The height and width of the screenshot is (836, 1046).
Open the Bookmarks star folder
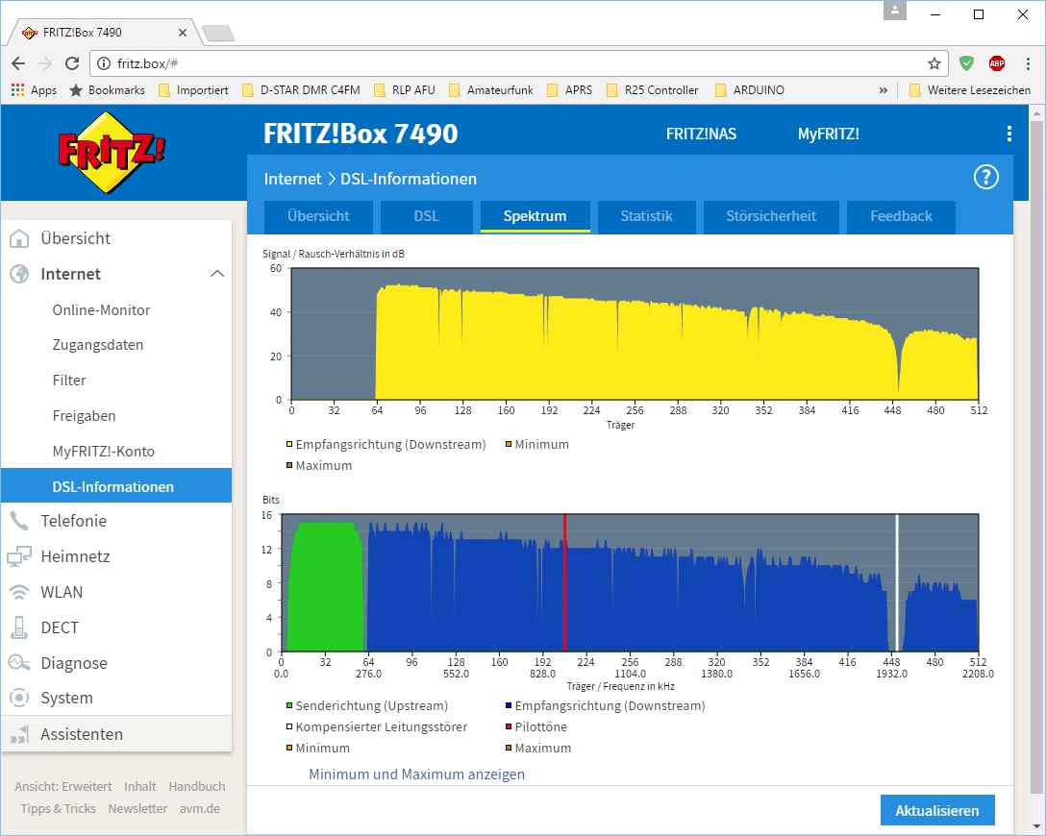coord(108,90)
